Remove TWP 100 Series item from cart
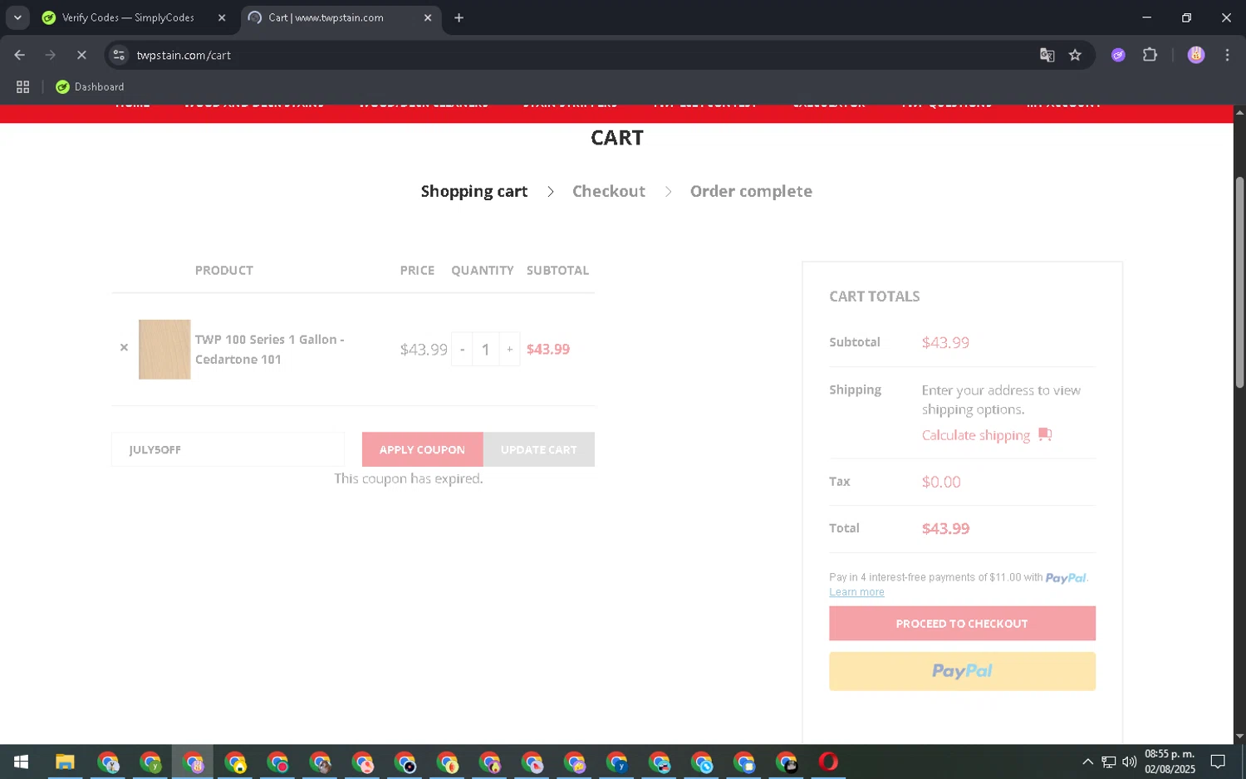This screenshot has height=779, width=1246. (x=124, y=348)
